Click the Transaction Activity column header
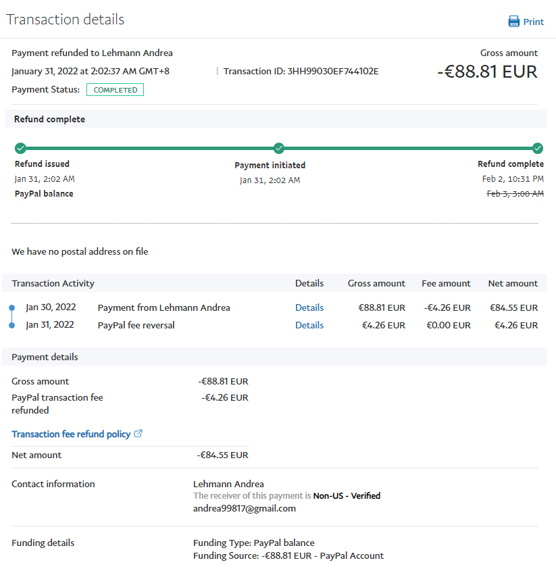The image size is (556, 571). coord(53,283)
